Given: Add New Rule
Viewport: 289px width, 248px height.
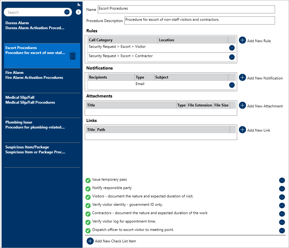Looking at the screenshot, I should click(x=242, y=40).
